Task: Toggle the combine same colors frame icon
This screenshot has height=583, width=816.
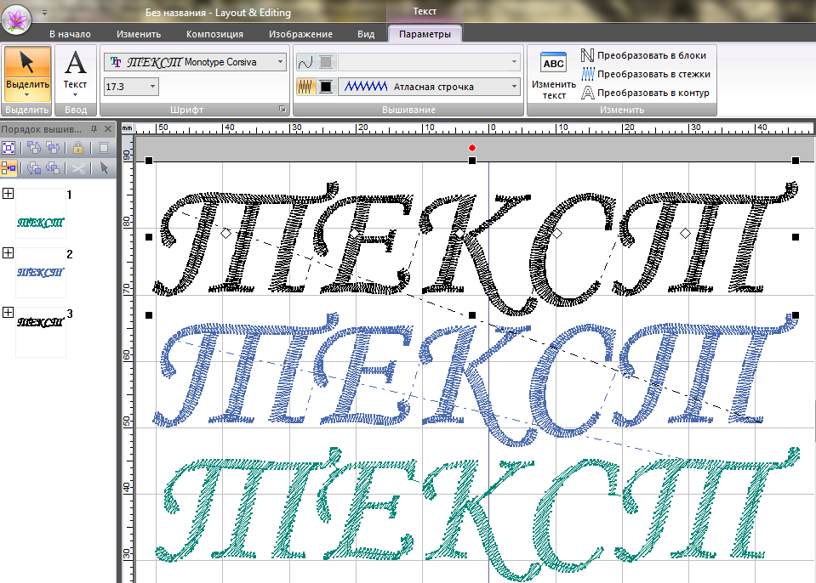Action: tap(9, 167)
